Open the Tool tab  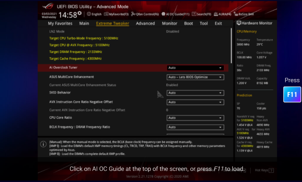click(203, 23)
